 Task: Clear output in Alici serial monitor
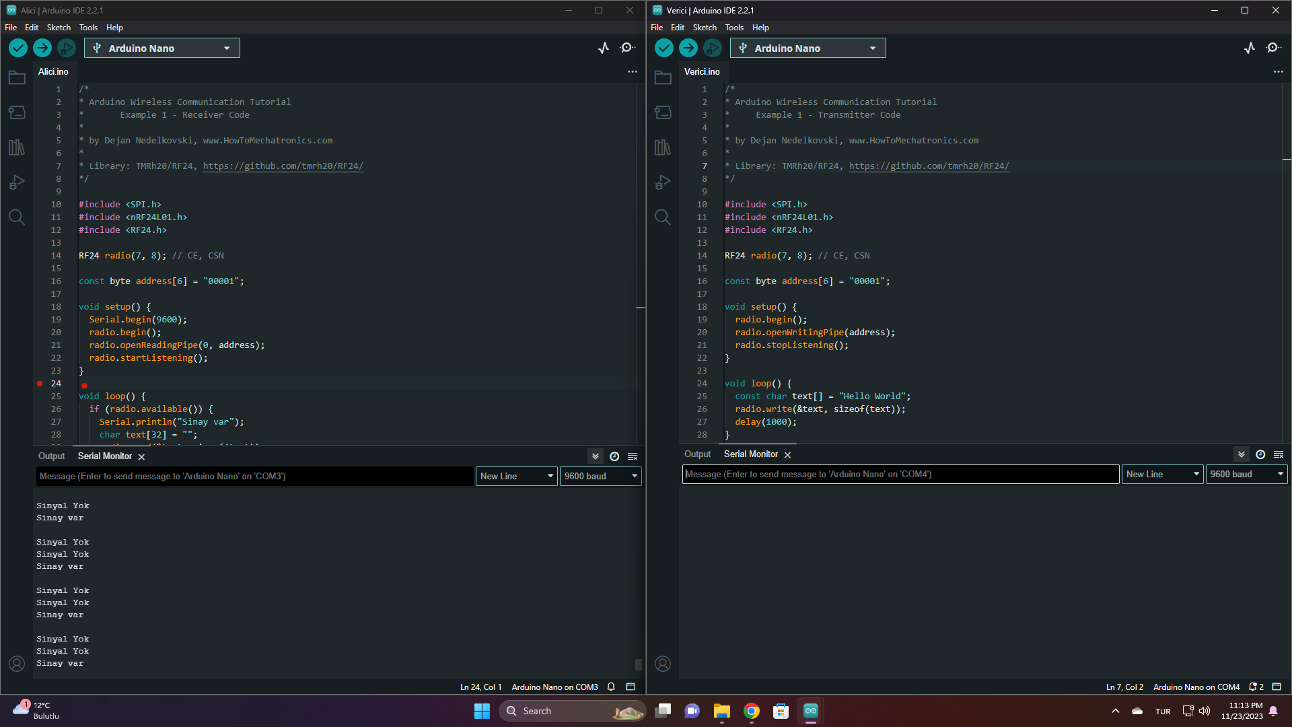633,456
